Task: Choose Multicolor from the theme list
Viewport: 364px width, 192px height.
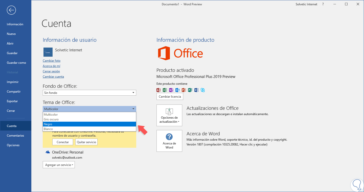Action: pos(89,115)
